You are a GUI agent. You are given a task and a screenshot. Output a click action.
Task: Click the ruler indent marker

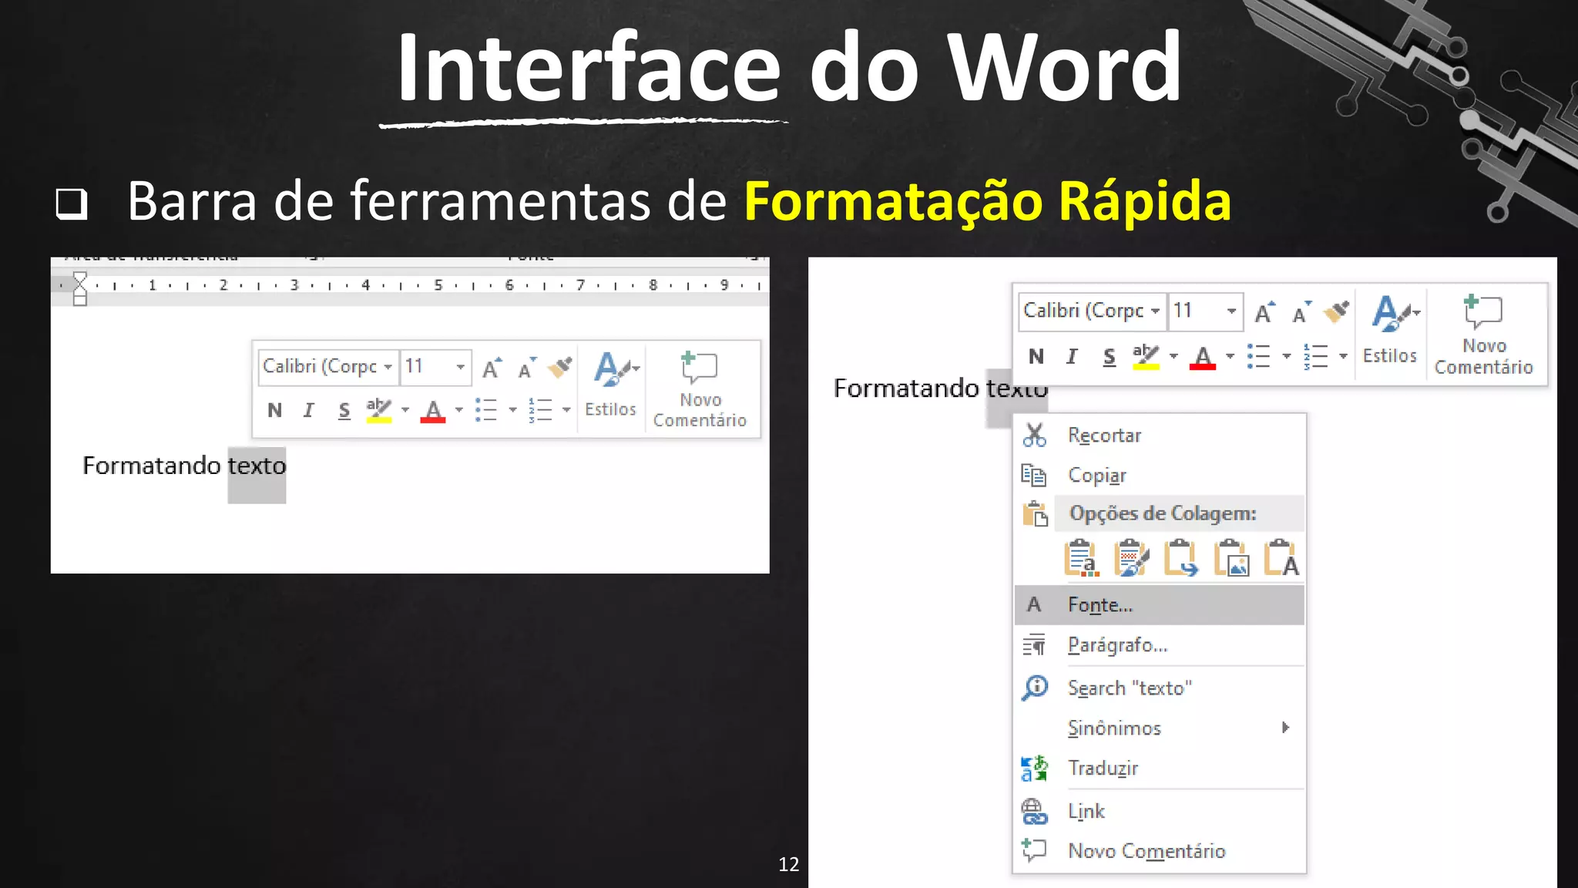80,288
